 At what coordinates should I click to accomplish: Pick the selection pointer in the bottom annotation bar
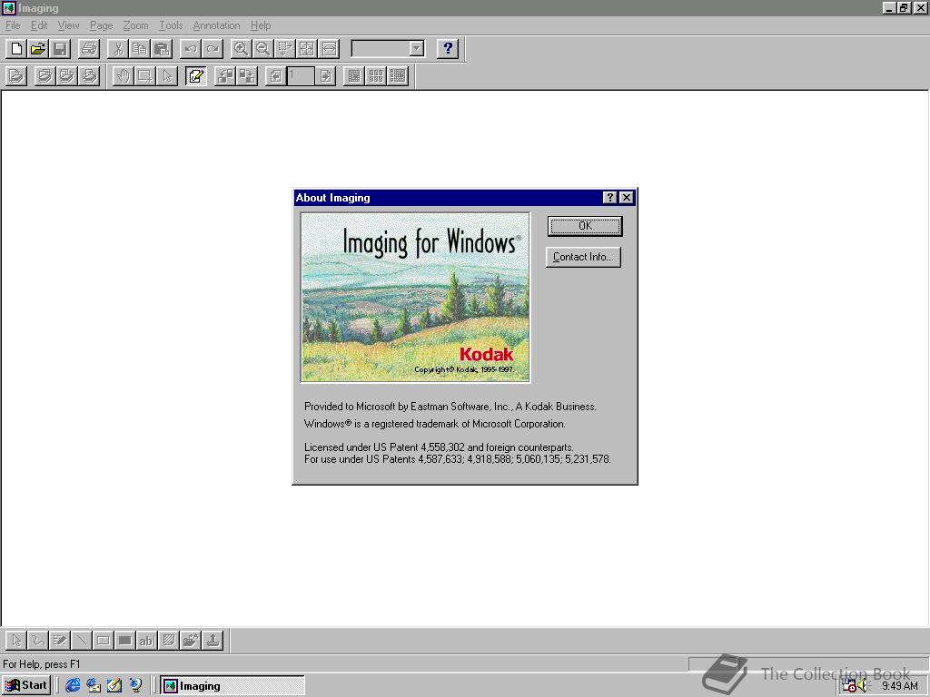point(16,640)
